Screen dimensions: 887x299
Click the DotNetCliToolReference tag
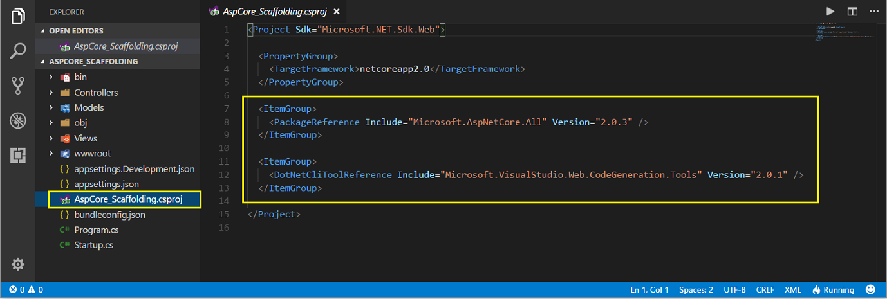click(x=333, y=175)
